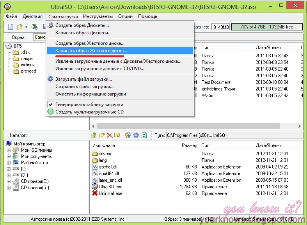Viewport: 307px width, 225px height.
Task: Open the Действия menu
Action: coord(32,16)
